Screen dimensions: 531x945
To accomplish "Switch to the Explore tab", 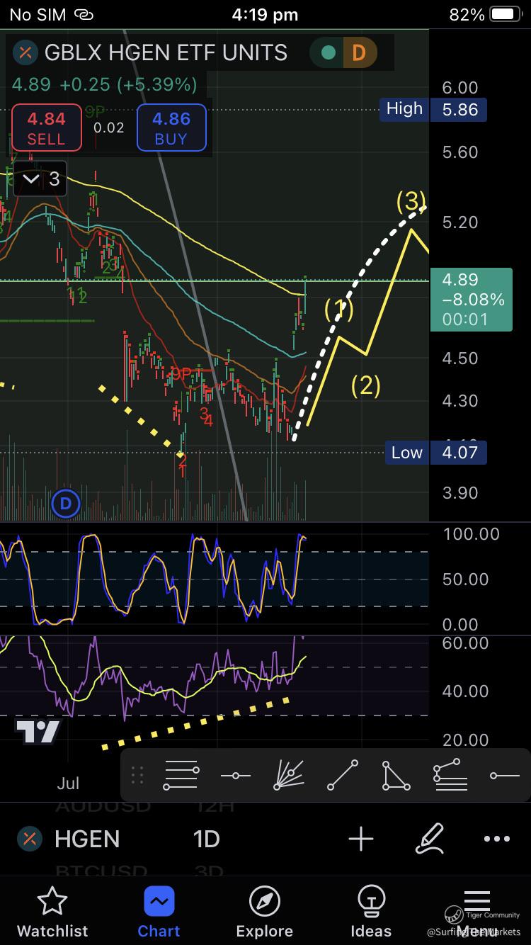I will [265, 912].
